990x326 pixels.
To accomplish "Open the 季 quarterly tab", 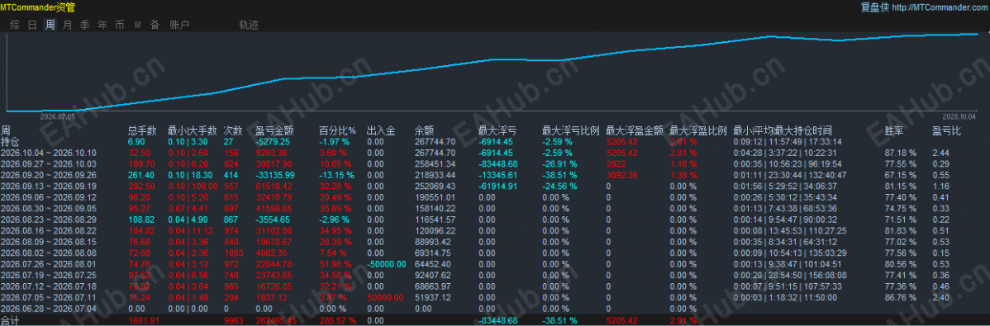I will (84, 26).
